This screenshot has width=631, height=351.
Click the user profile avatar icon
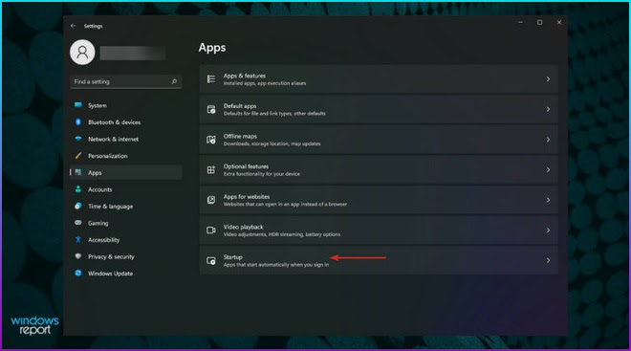[x=82, y=52]
